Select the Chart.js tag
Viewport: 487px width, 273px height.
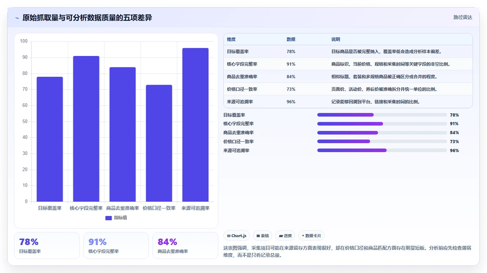237,236
